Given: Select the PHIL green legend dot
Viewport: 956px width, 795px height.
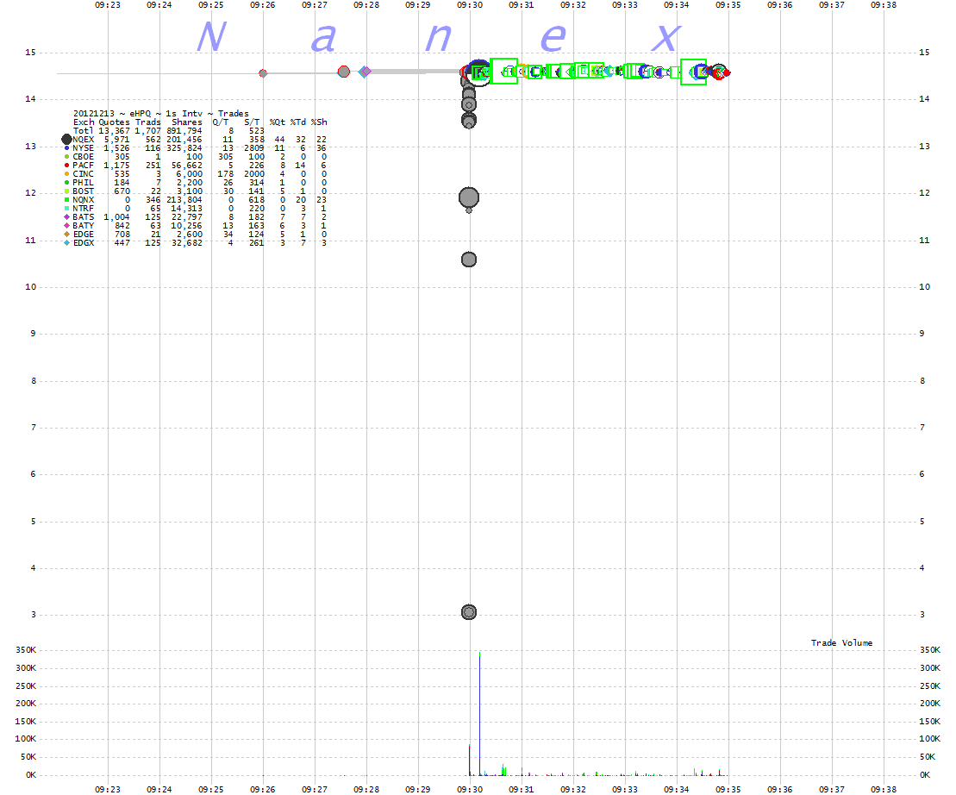Looking at the screenshot, I should 67,182.
